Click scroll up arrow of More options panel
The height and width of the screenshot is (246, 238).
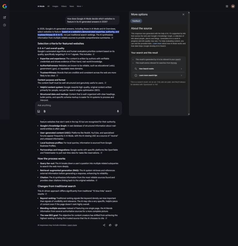coord(189,12)
